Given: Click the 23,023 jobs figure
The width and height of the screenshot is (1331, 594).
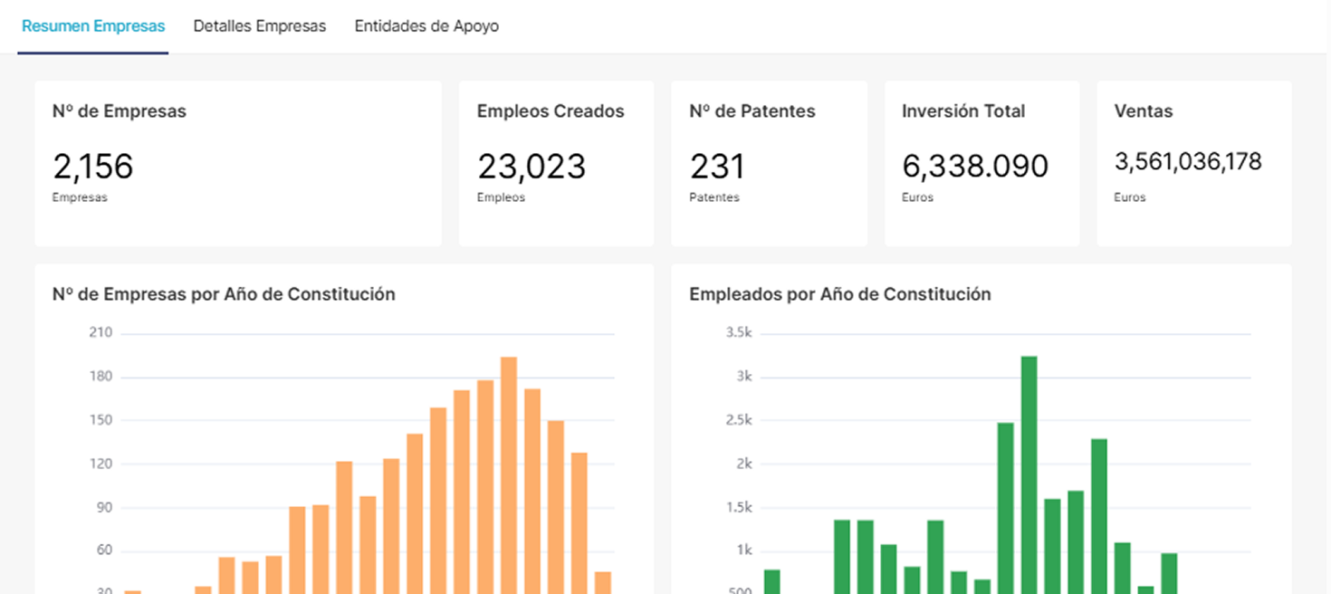Looking at the screenshot, I should click(x=531, y=167).
